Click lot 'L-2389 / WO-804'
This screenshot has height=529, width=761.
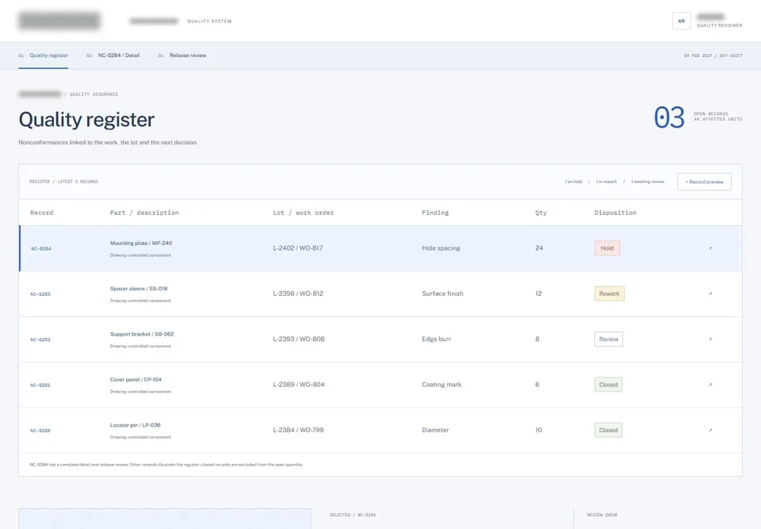point(299,385)
